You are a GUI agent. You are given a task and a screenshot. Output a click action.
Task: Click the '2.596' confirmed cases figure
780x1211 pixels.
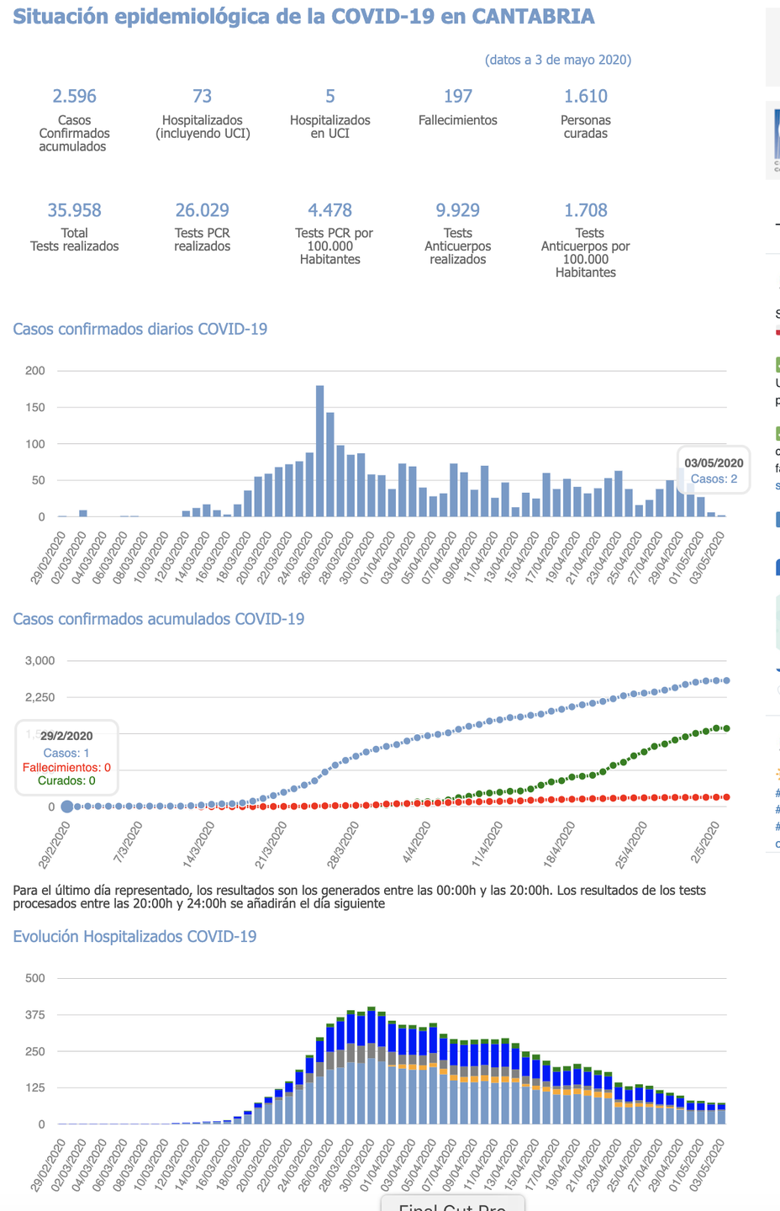(74, 97)
